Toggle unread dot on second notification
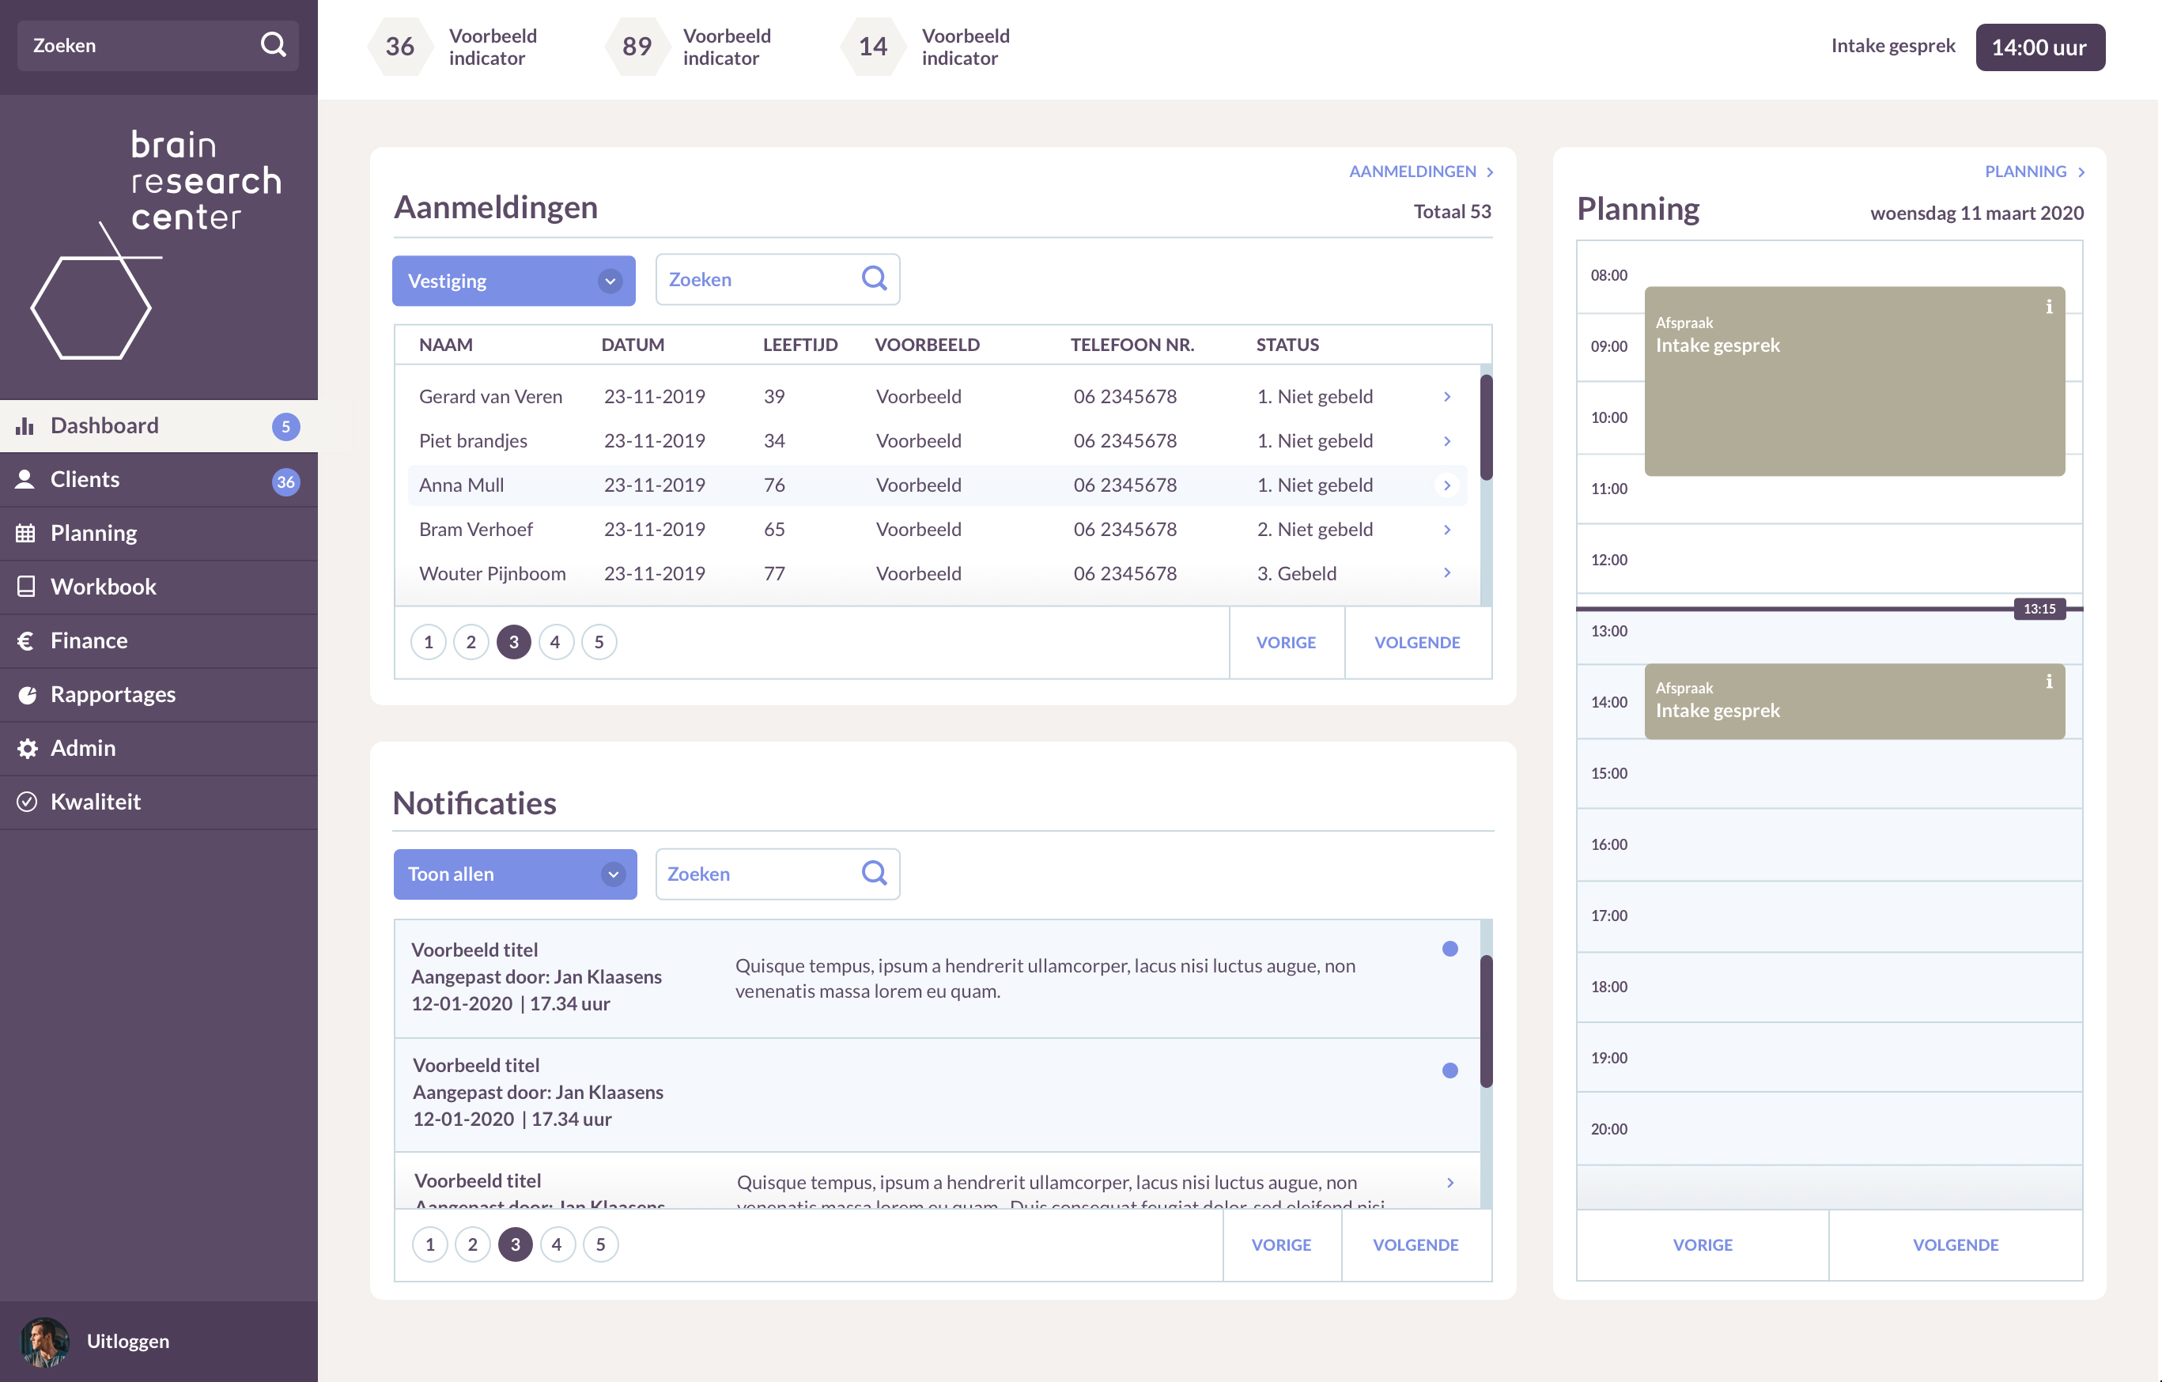This screenshot has width=2162, height=1382. (1450, 1070)
